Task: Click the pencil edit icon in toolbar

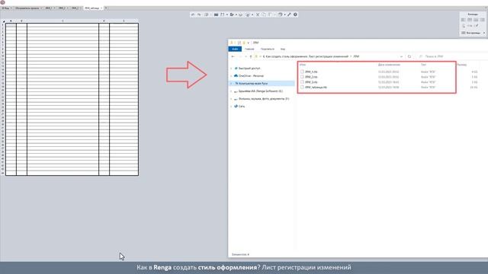Action: click(289, 14)
